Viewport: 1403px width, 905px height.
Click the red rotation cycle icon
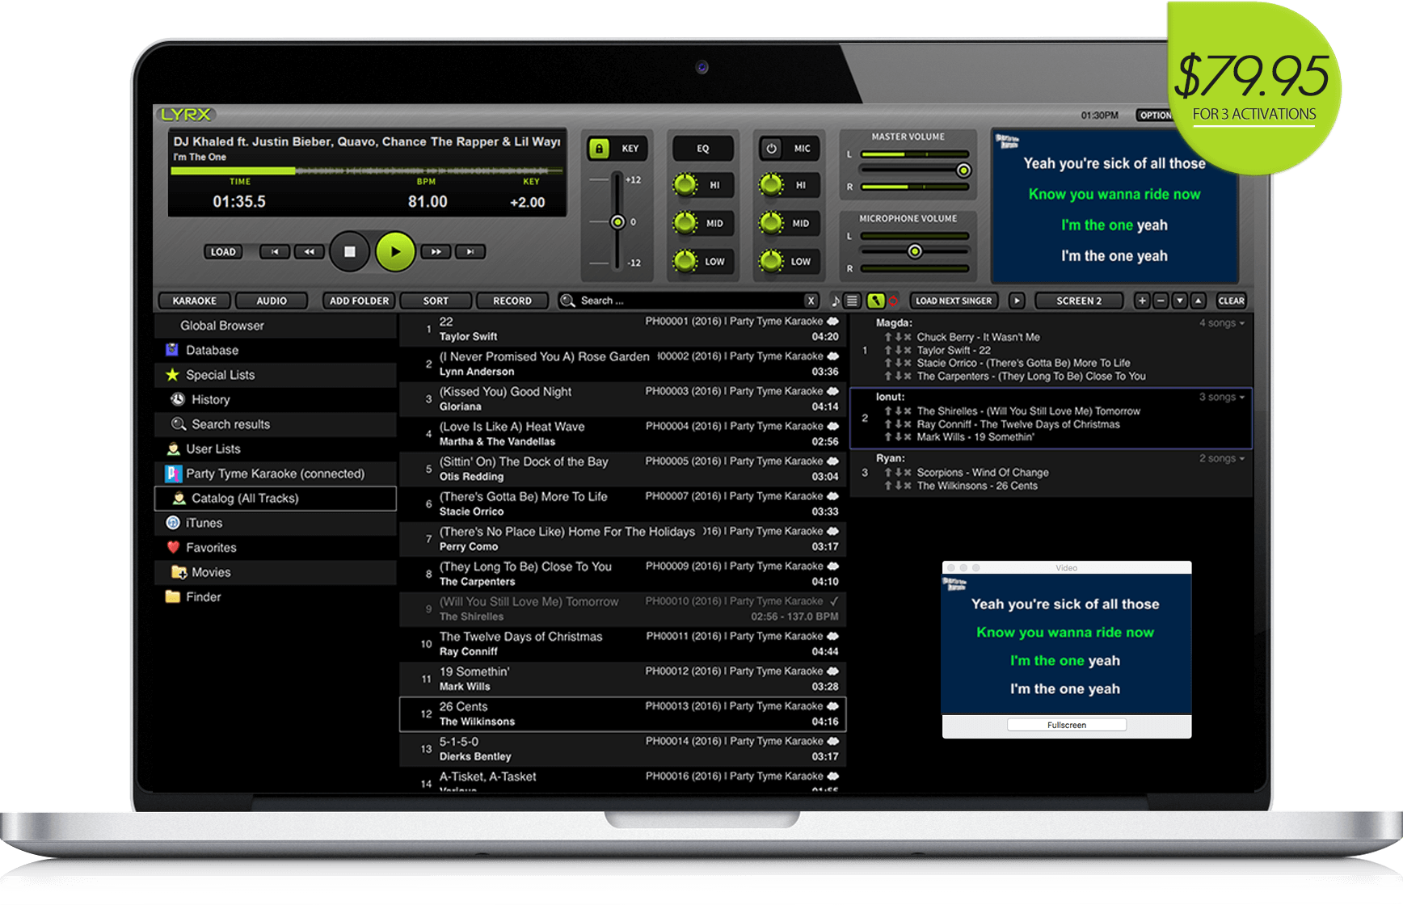pos(893,301)
